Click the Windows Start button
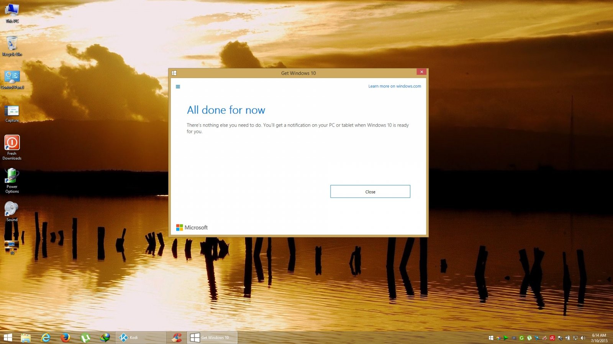 pyautogui.click(x=8, y=338)
